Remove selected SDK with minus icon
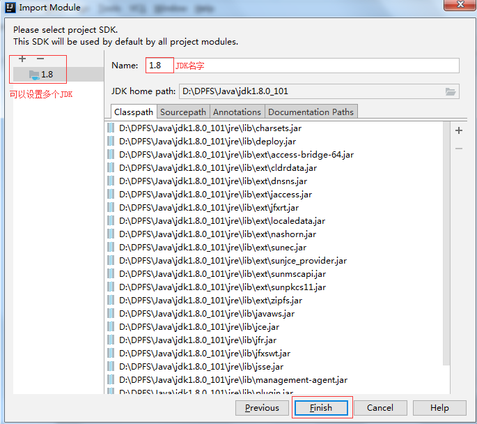The width and height of the screenshot is (477, 424). pos(40,59)
